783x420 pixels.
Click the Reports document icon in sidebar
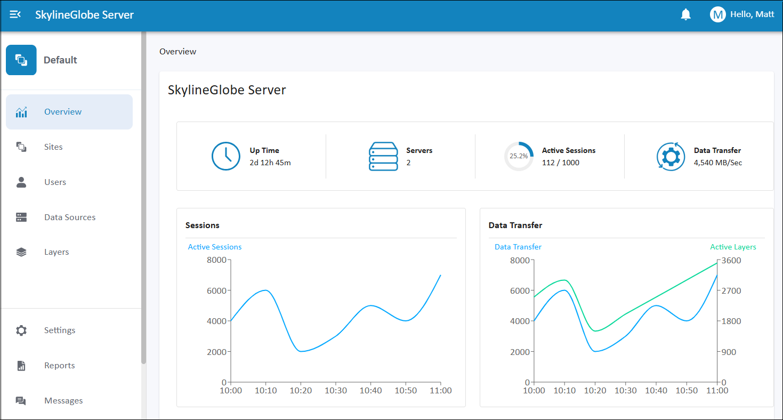pyautogui.click(x=21, y=366)
